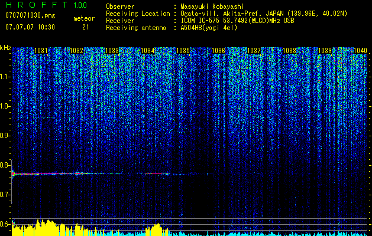Click the 1031 time marker
The width and height of the screenshot is (372, 236).
point(41,51)
